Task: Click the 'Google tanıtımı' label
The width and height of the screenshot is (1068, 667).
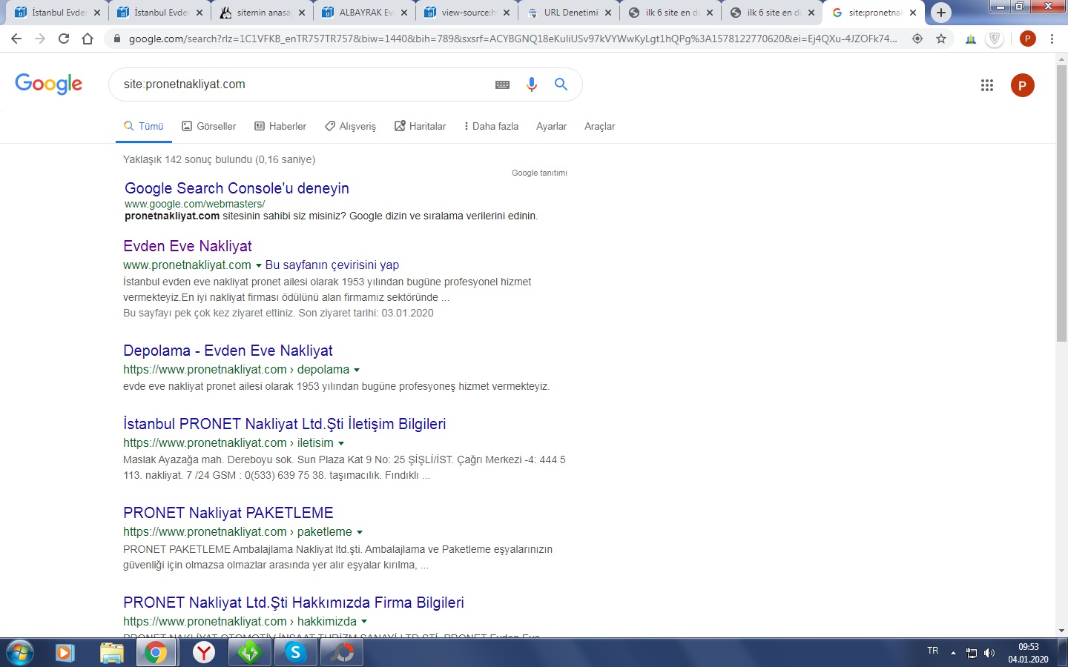Action: click(539, 173)
